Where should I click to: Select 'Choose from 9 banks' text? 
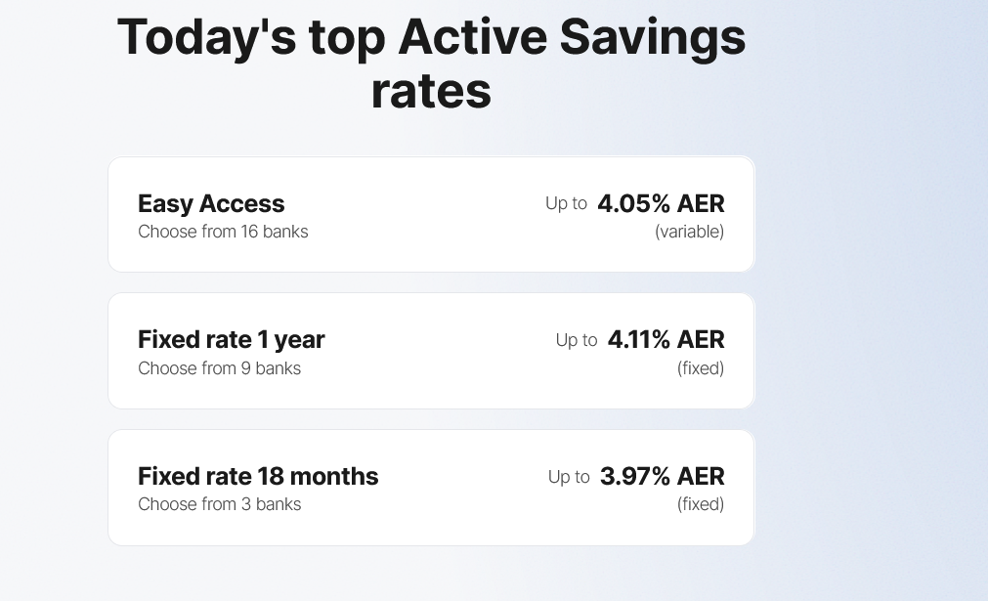coord(219,368)
